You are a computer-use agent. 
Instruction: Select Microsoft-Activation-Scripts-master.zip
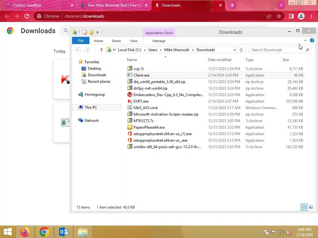coord(215,114)
